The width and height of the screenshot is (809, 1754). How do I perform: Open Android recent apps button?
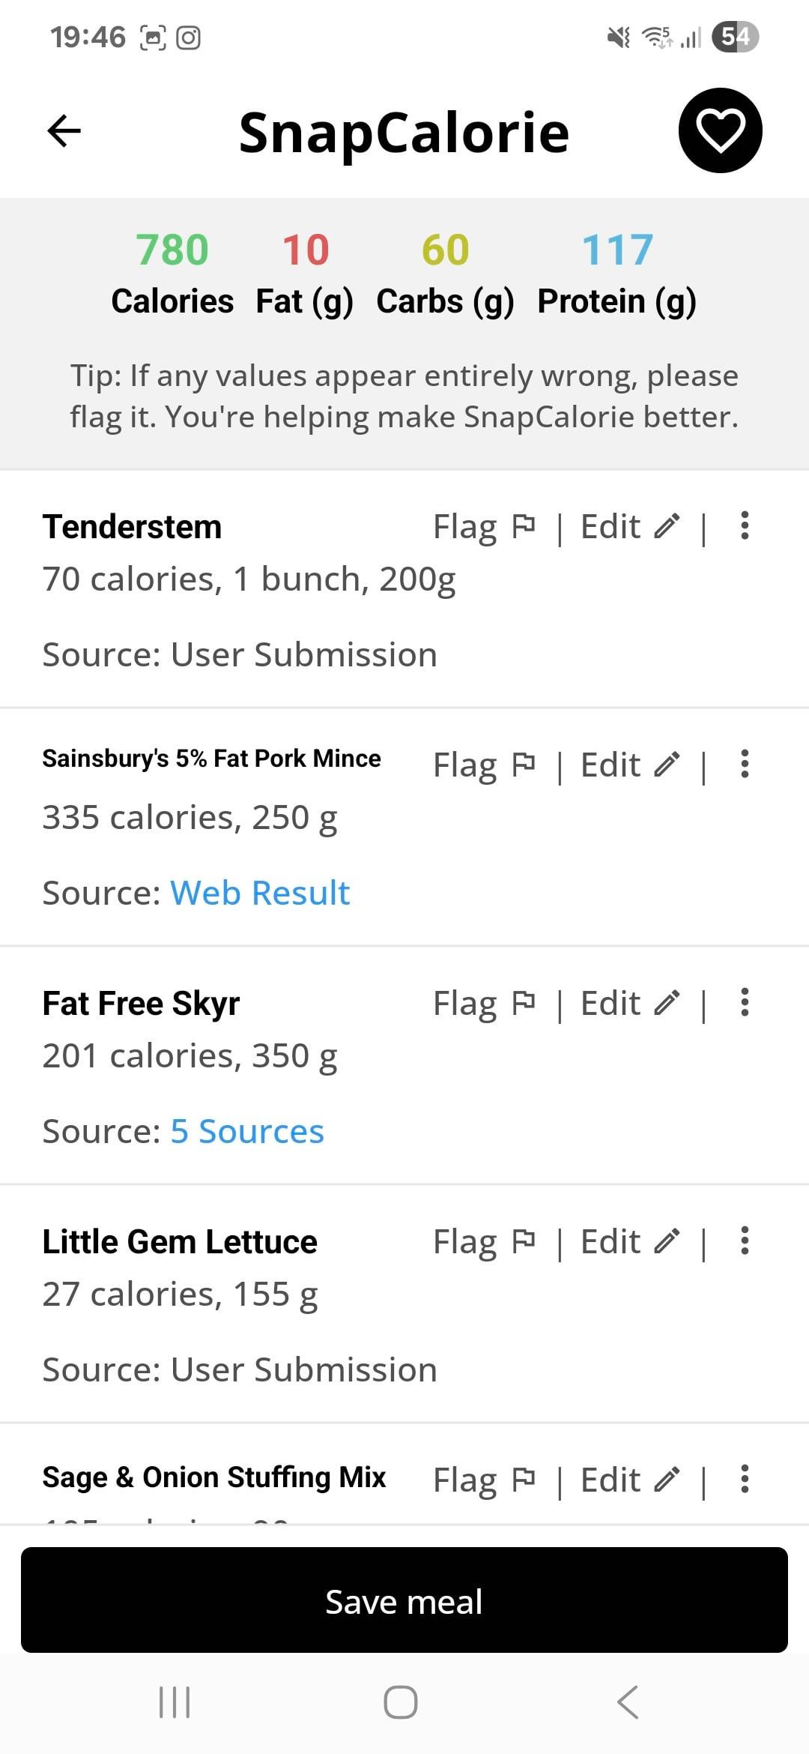tap(175, 1702)
